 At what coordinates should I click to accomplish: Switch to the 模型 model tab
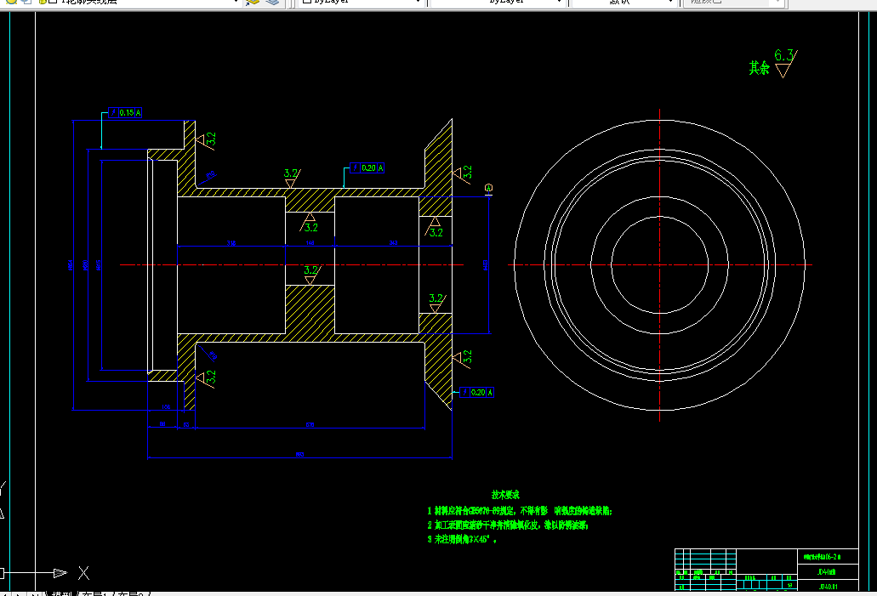61,593
